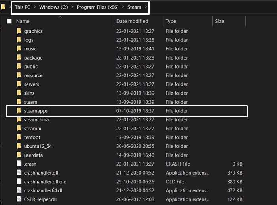The image size is (277, 205).
Task: Select the steamui folder name
Action: (x=32, y=129)
